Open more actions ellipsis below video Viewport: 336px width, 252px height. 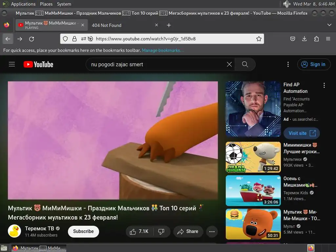point(212,231)
